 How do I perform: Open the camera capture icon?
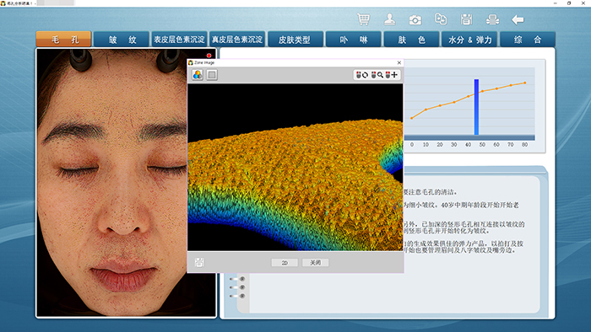415,19
